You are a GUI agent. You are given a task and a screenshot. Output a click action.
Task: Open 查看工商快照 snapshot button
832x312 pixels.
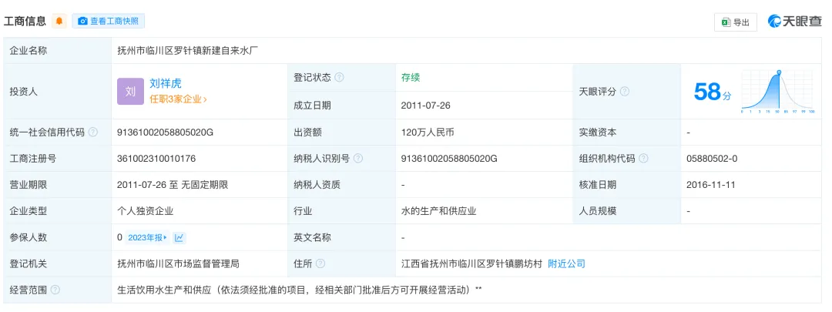tap(109, 22)
